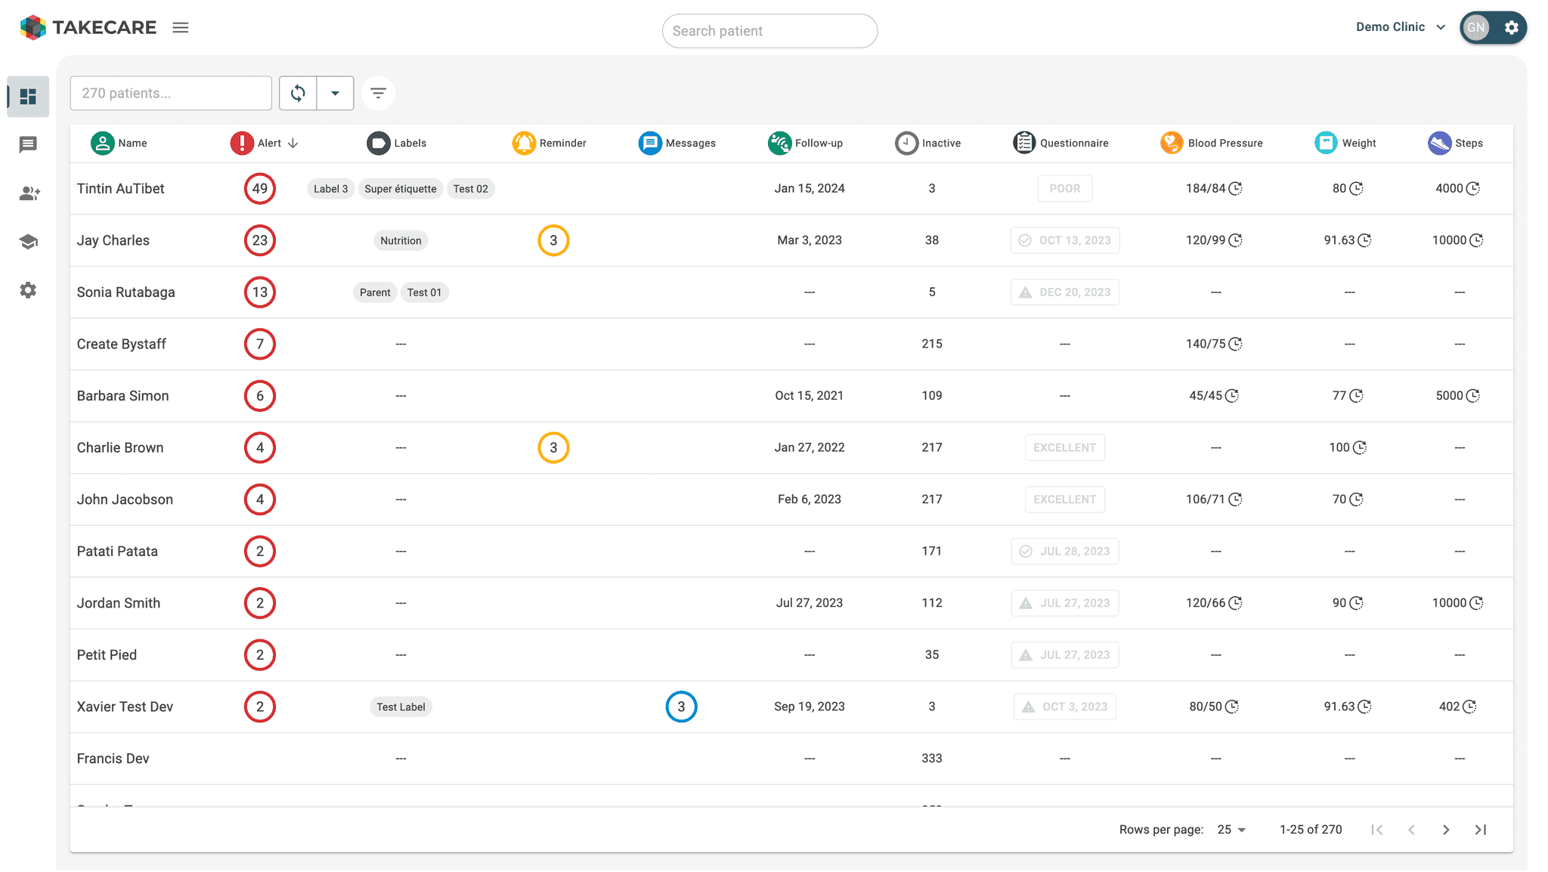Go to the first page
The width and height of the screenshot is (1548, 872).
tap(1376, 830)
